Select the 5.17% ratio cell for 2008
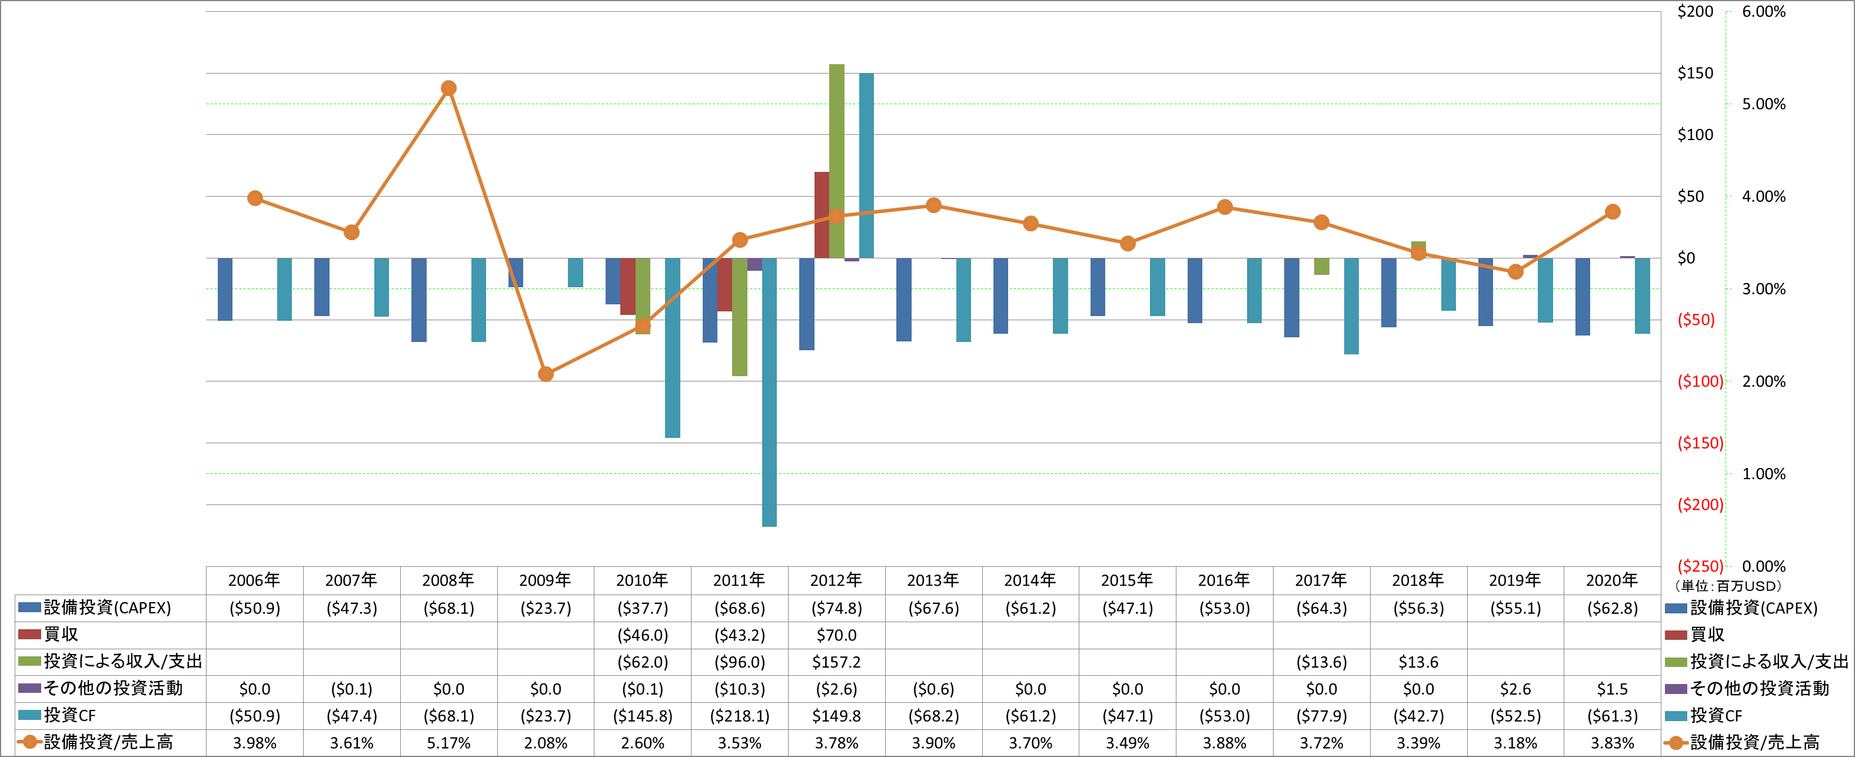 (x=448, y=743)
